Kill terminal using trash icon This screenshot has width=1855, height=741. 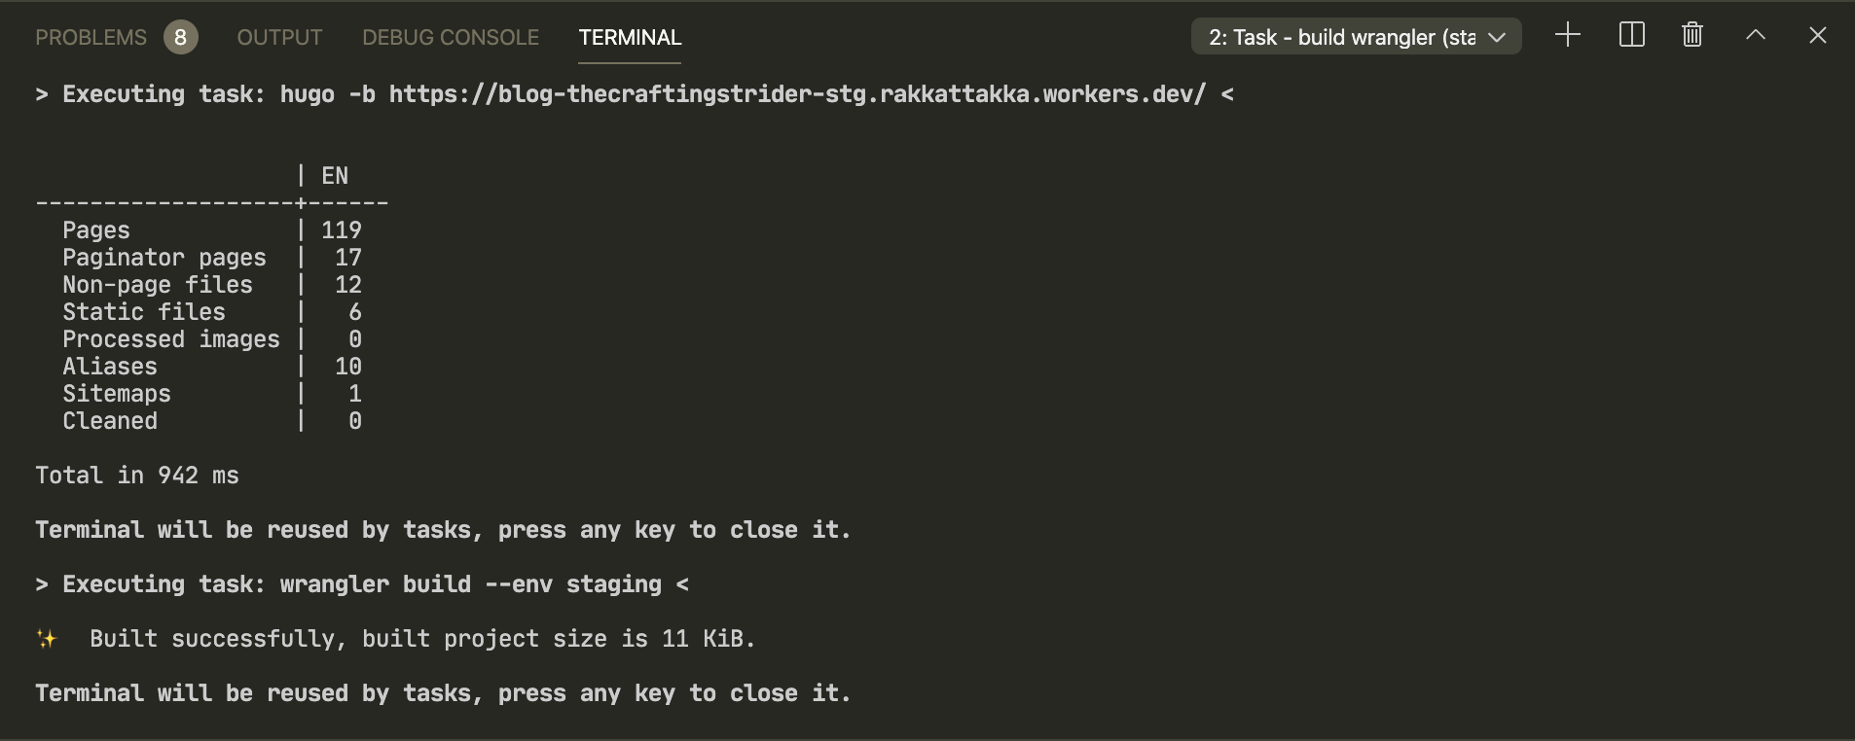[x=1692, y=36]
